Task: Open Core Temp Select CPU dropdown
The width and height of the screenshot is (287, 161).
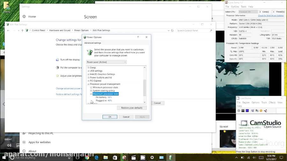Action: pos(248,12)
